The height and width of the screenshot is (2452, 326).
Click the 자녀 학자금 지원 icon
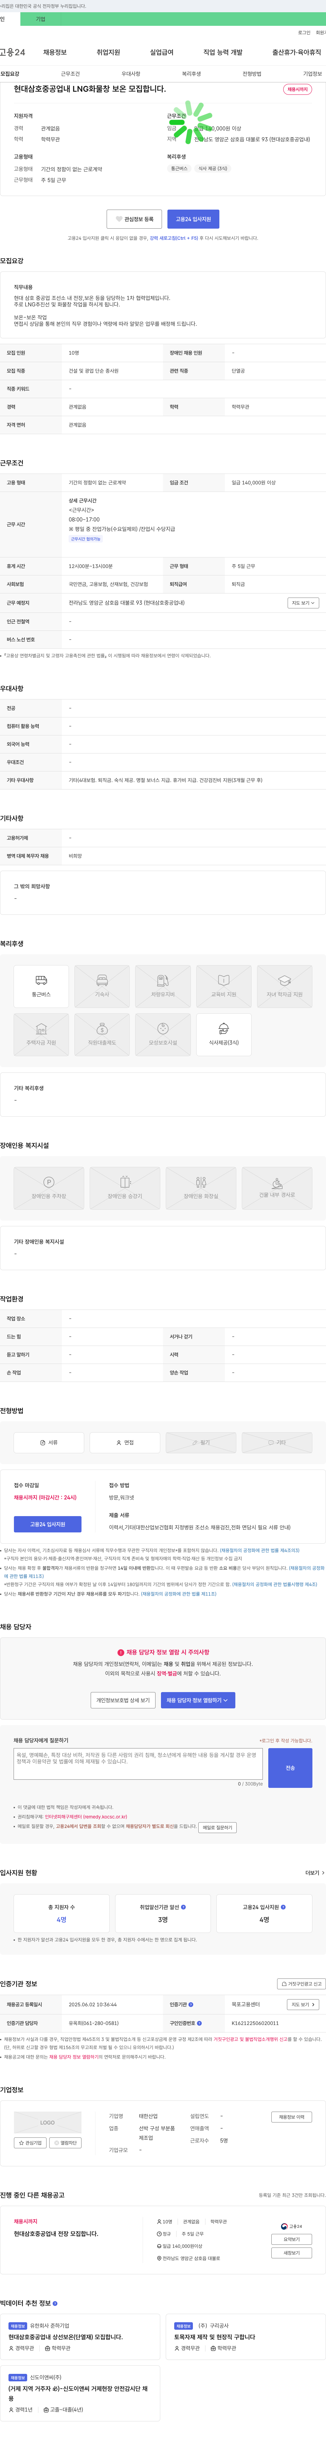[284, 986]
